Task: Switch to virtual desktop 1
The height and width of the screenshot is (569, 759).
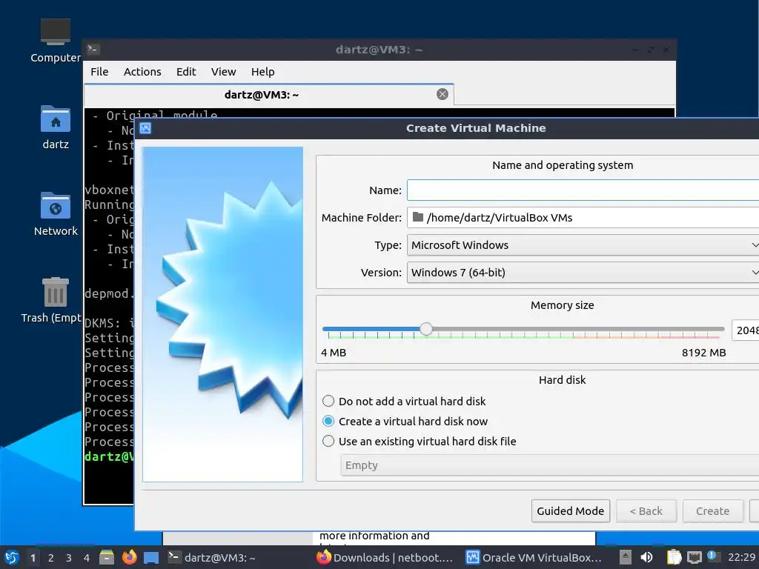Action: tap(33, 558)
